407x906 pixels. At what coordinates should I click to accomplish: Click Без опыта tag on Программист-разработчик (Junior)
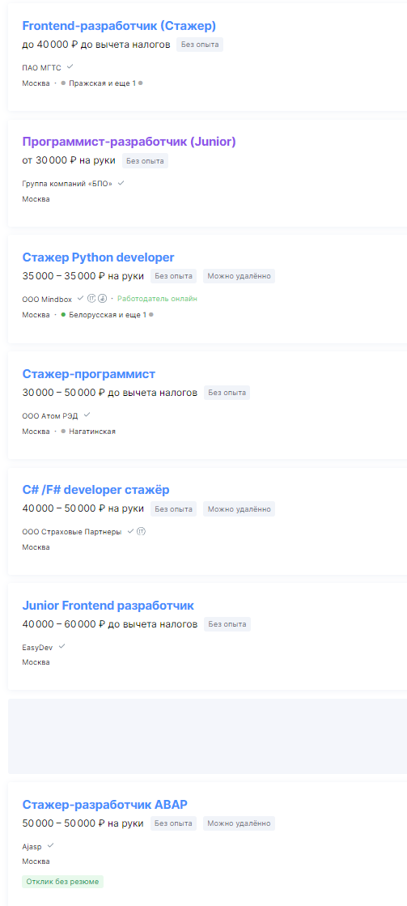tap(145, 160)
